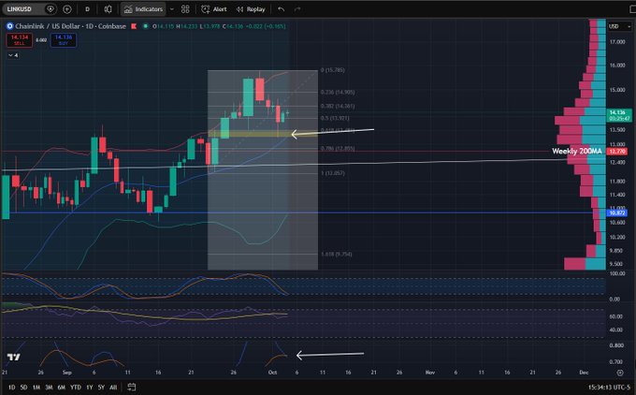Screen dimensions: 636x395
Task: Click the blue 10.872 price line label
Action: (x=617, y=213)
